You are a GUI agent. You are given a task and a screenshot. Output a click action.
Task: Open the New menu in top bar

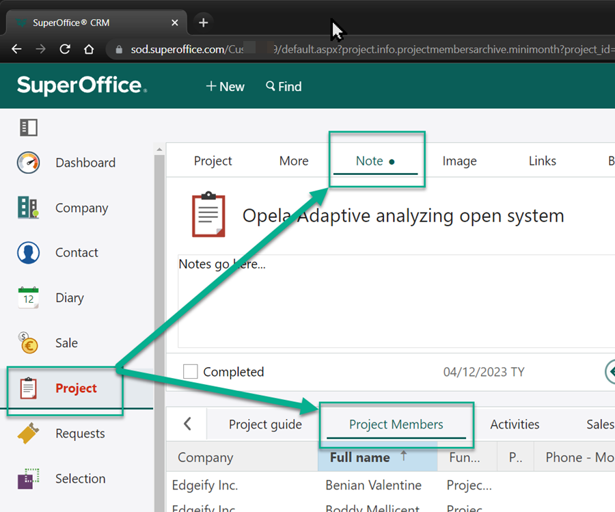(x=225, y=87)
